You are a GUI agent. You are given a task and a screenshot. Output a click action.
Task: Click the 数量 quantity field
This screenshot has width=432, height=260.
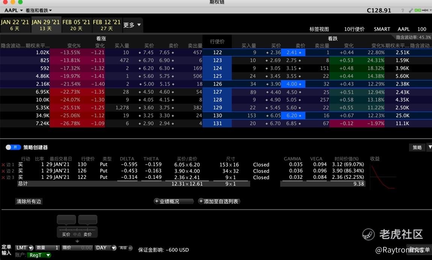point(48,248)
